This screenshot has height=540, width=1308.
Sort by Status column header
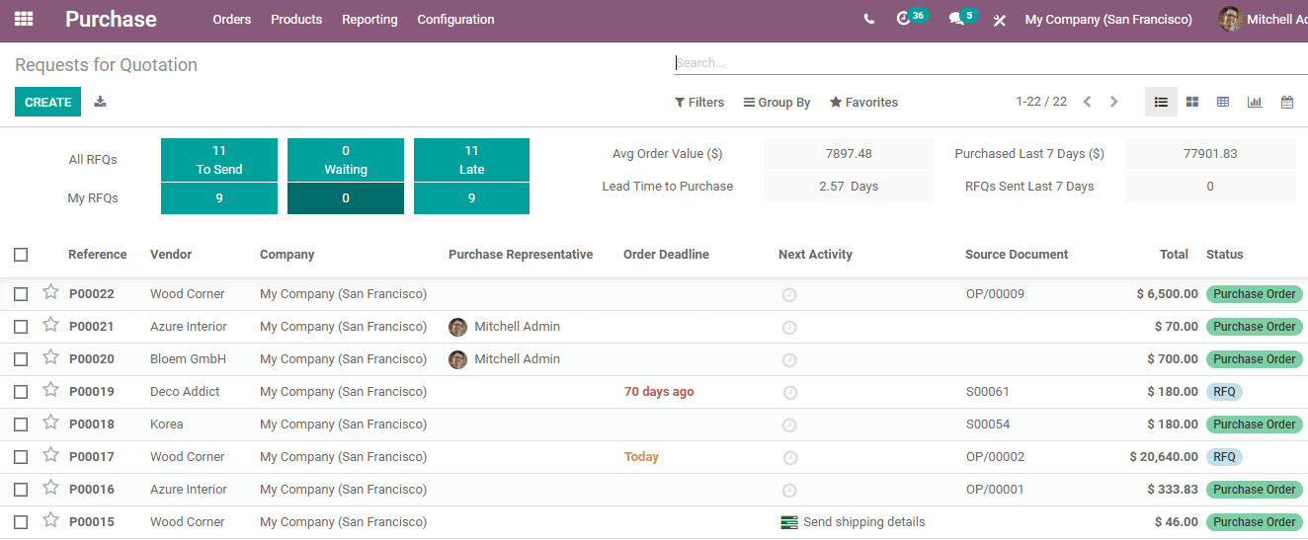tap(1225, 255)
